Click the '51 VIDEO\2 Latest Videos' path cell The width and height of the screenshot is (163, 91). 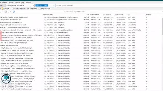pos(56,33)
